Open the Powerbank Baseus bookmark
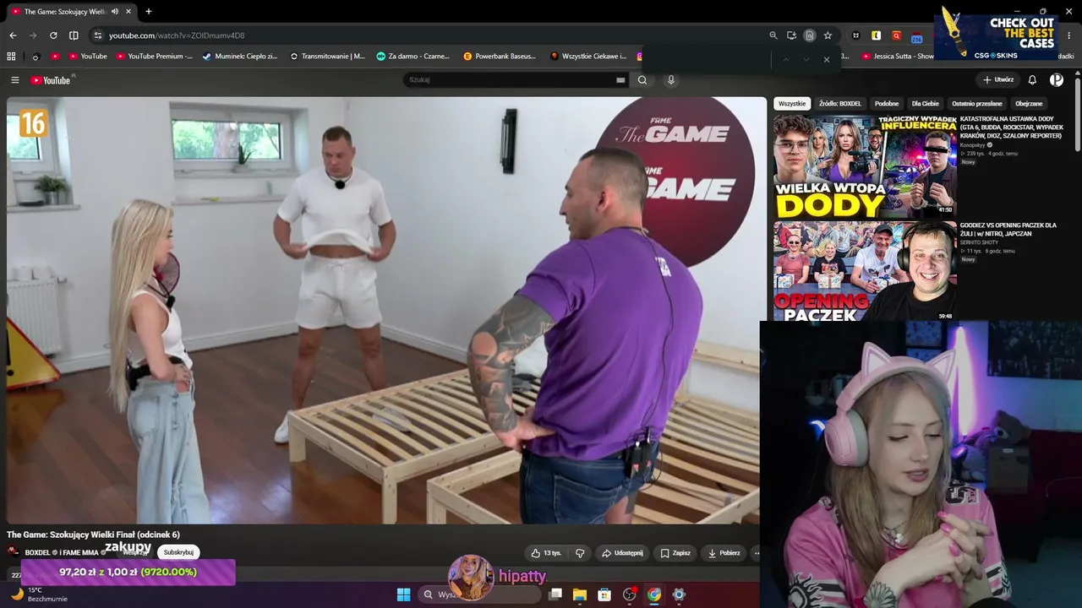 click(x=500, y=57)
